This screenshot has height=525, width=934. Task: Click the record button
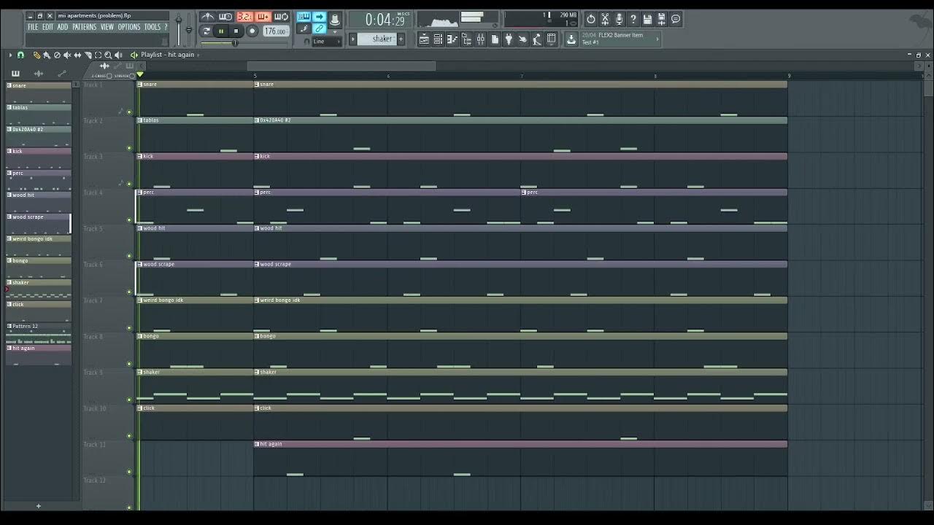coord(252,31)
